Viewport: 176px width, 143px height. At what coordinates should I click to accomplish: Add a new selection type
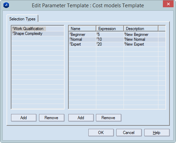coord(23,118)
